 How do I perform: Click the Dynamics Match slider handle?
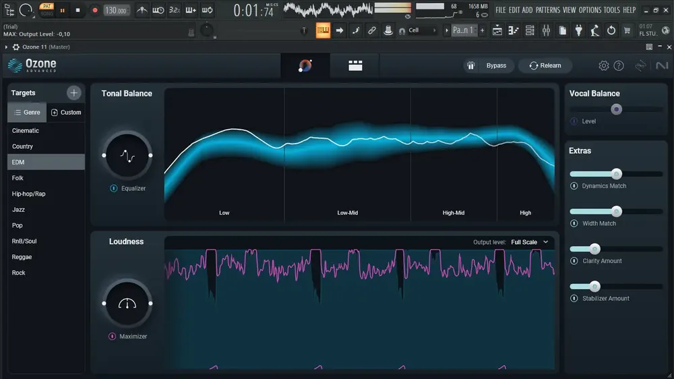point(617,174)
